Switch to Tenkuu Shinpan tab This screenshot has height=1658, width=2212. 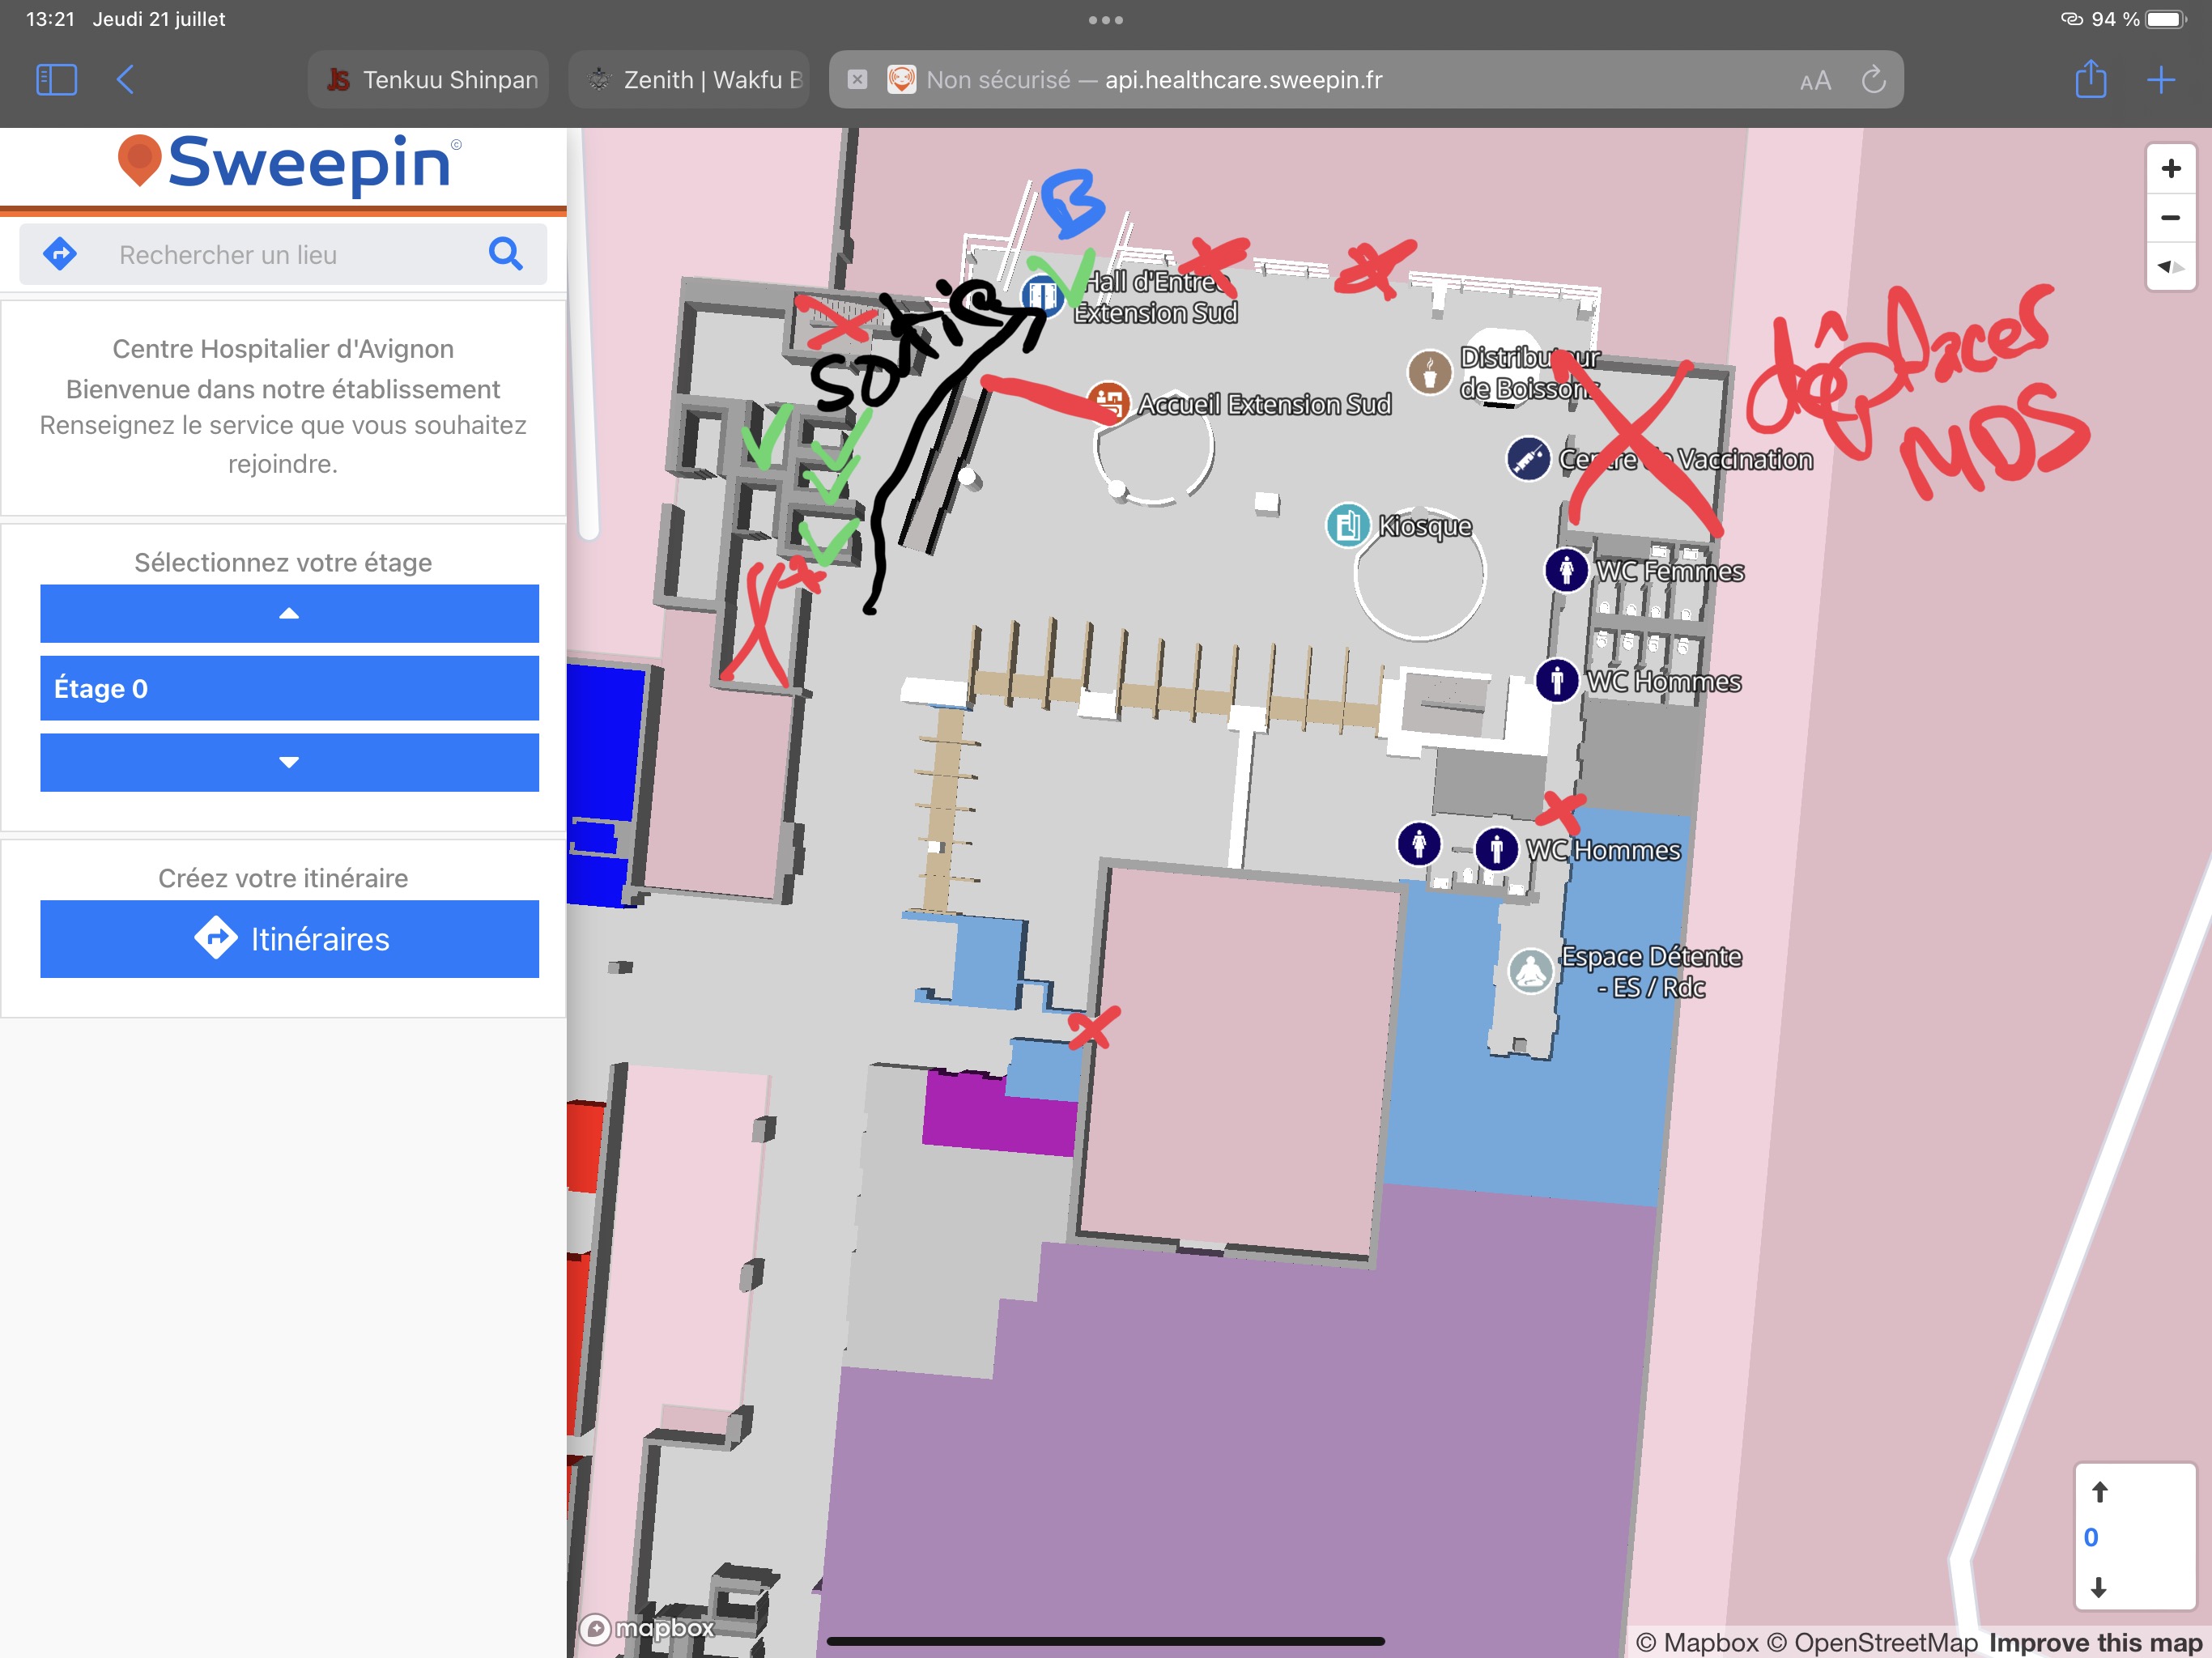click(x=429, y=79)
